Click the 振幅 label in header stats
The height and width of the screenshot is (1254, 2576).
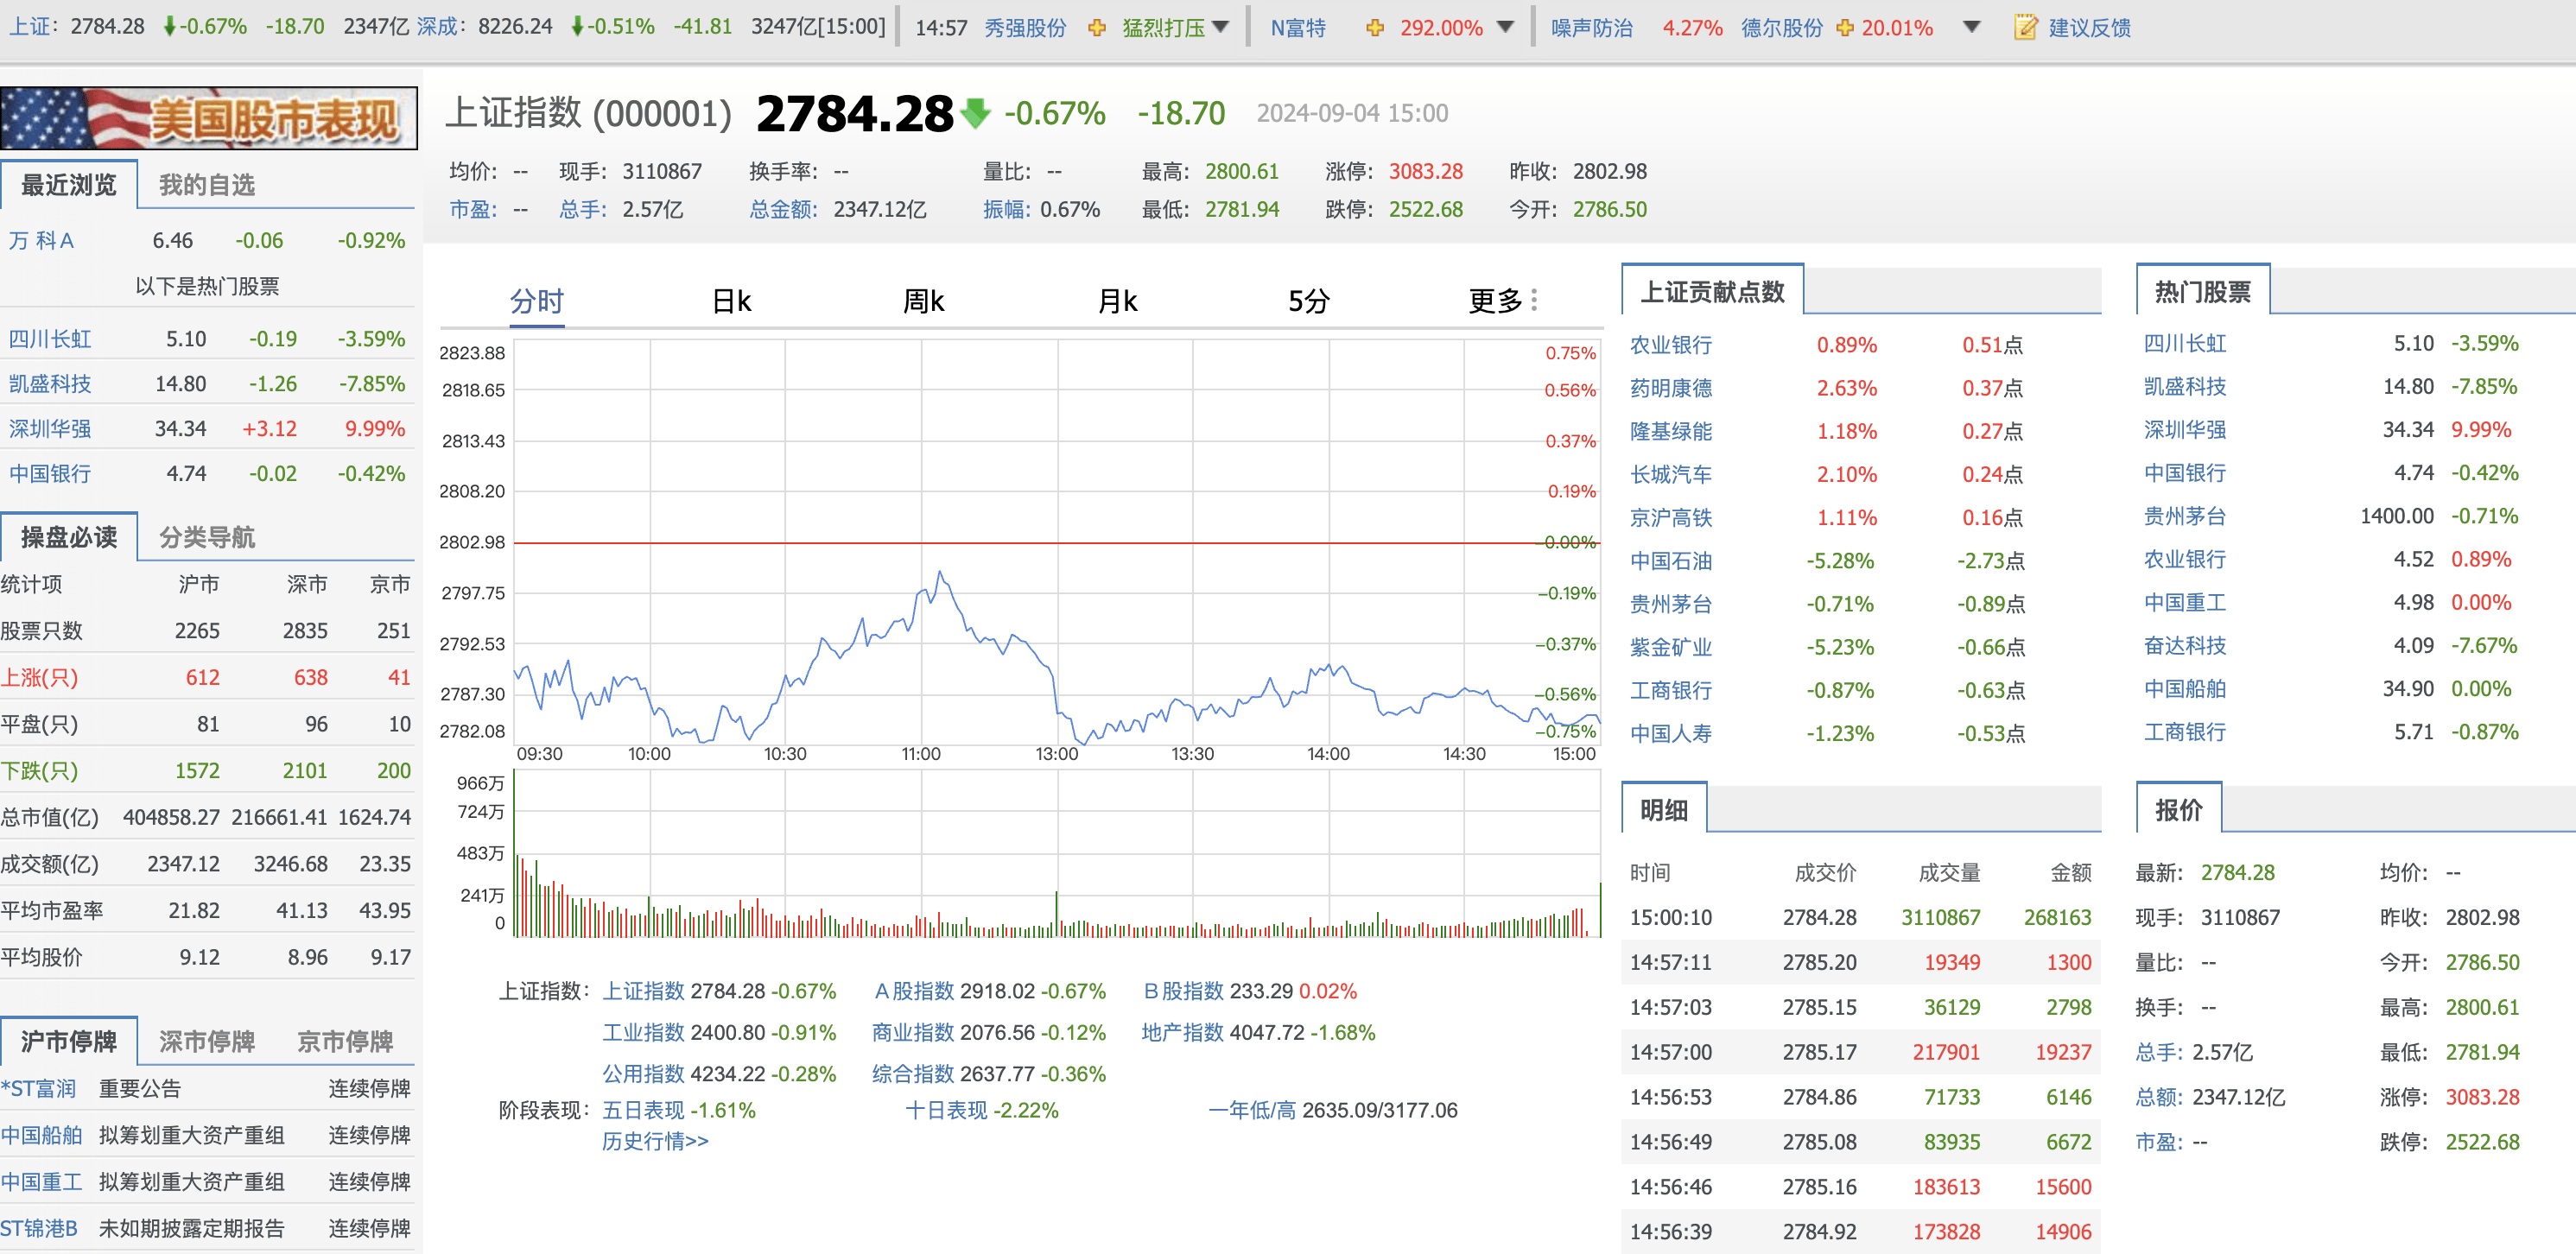click(x=1007, y=209)
